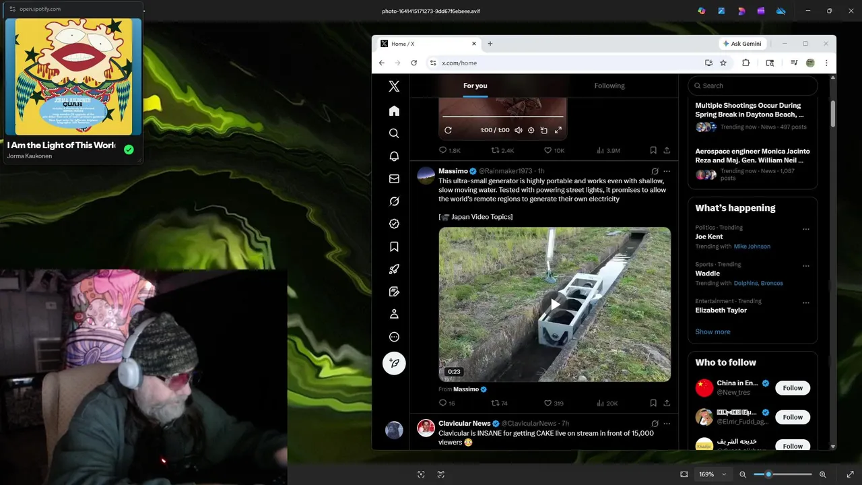Screen dimensions: 862x485
Task: Open the verified badge icon in sidebar
Action: [394, 224]
